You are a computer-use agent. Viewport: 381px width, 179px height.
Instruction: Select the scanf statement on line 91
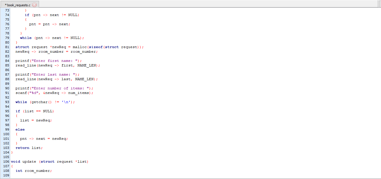(43, 93)
